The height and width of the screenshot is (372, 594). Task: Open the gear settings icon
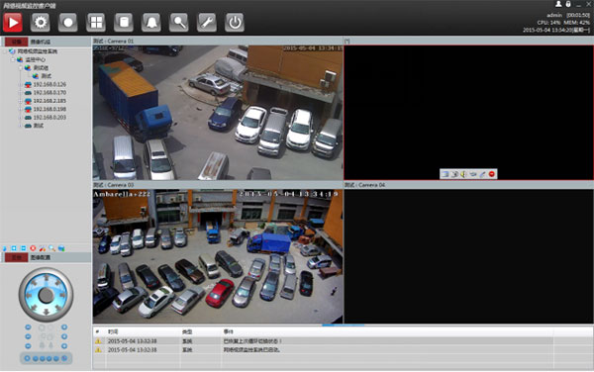pyautogui.click(x=41, y=23)
